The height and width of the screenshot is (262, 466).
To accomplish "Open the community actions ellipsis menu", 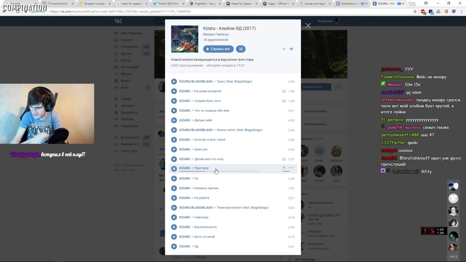I will pos(338,87).
